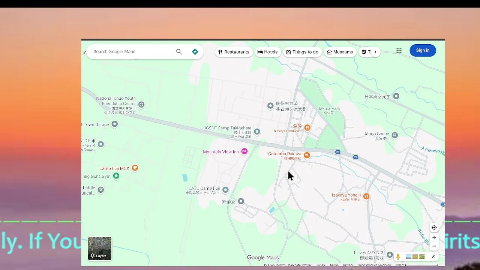Click the Privacy footer link
480x270 pixels.
(348, 265)
